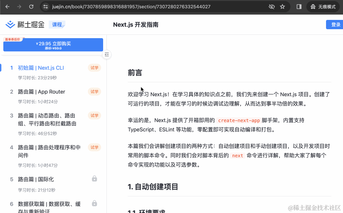Click 试学 badge on App Router chapter

(x=94, y=92)
